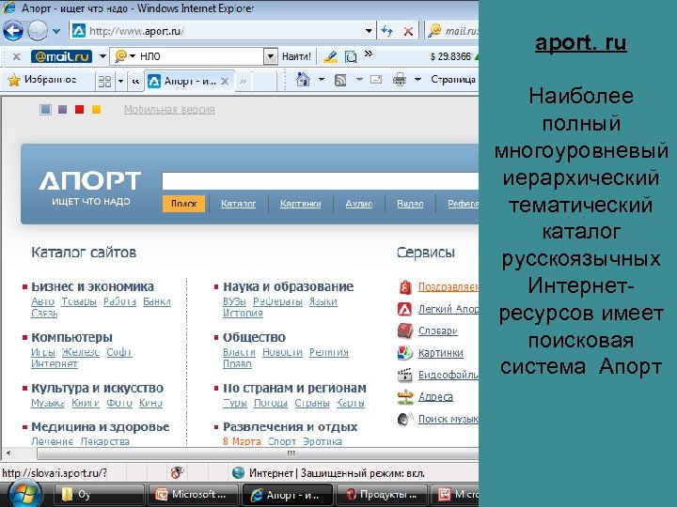Click the Home page icon
677x507 pixels.
tap(303, 79)
